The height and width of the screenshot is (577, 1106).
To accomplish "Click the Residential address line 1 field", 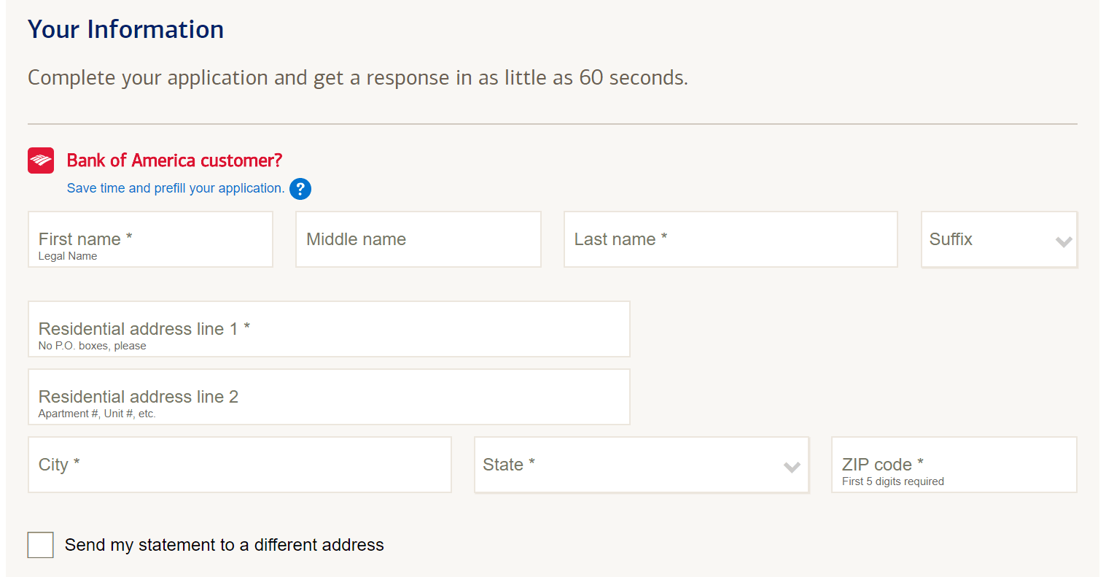I will (328, 329).
